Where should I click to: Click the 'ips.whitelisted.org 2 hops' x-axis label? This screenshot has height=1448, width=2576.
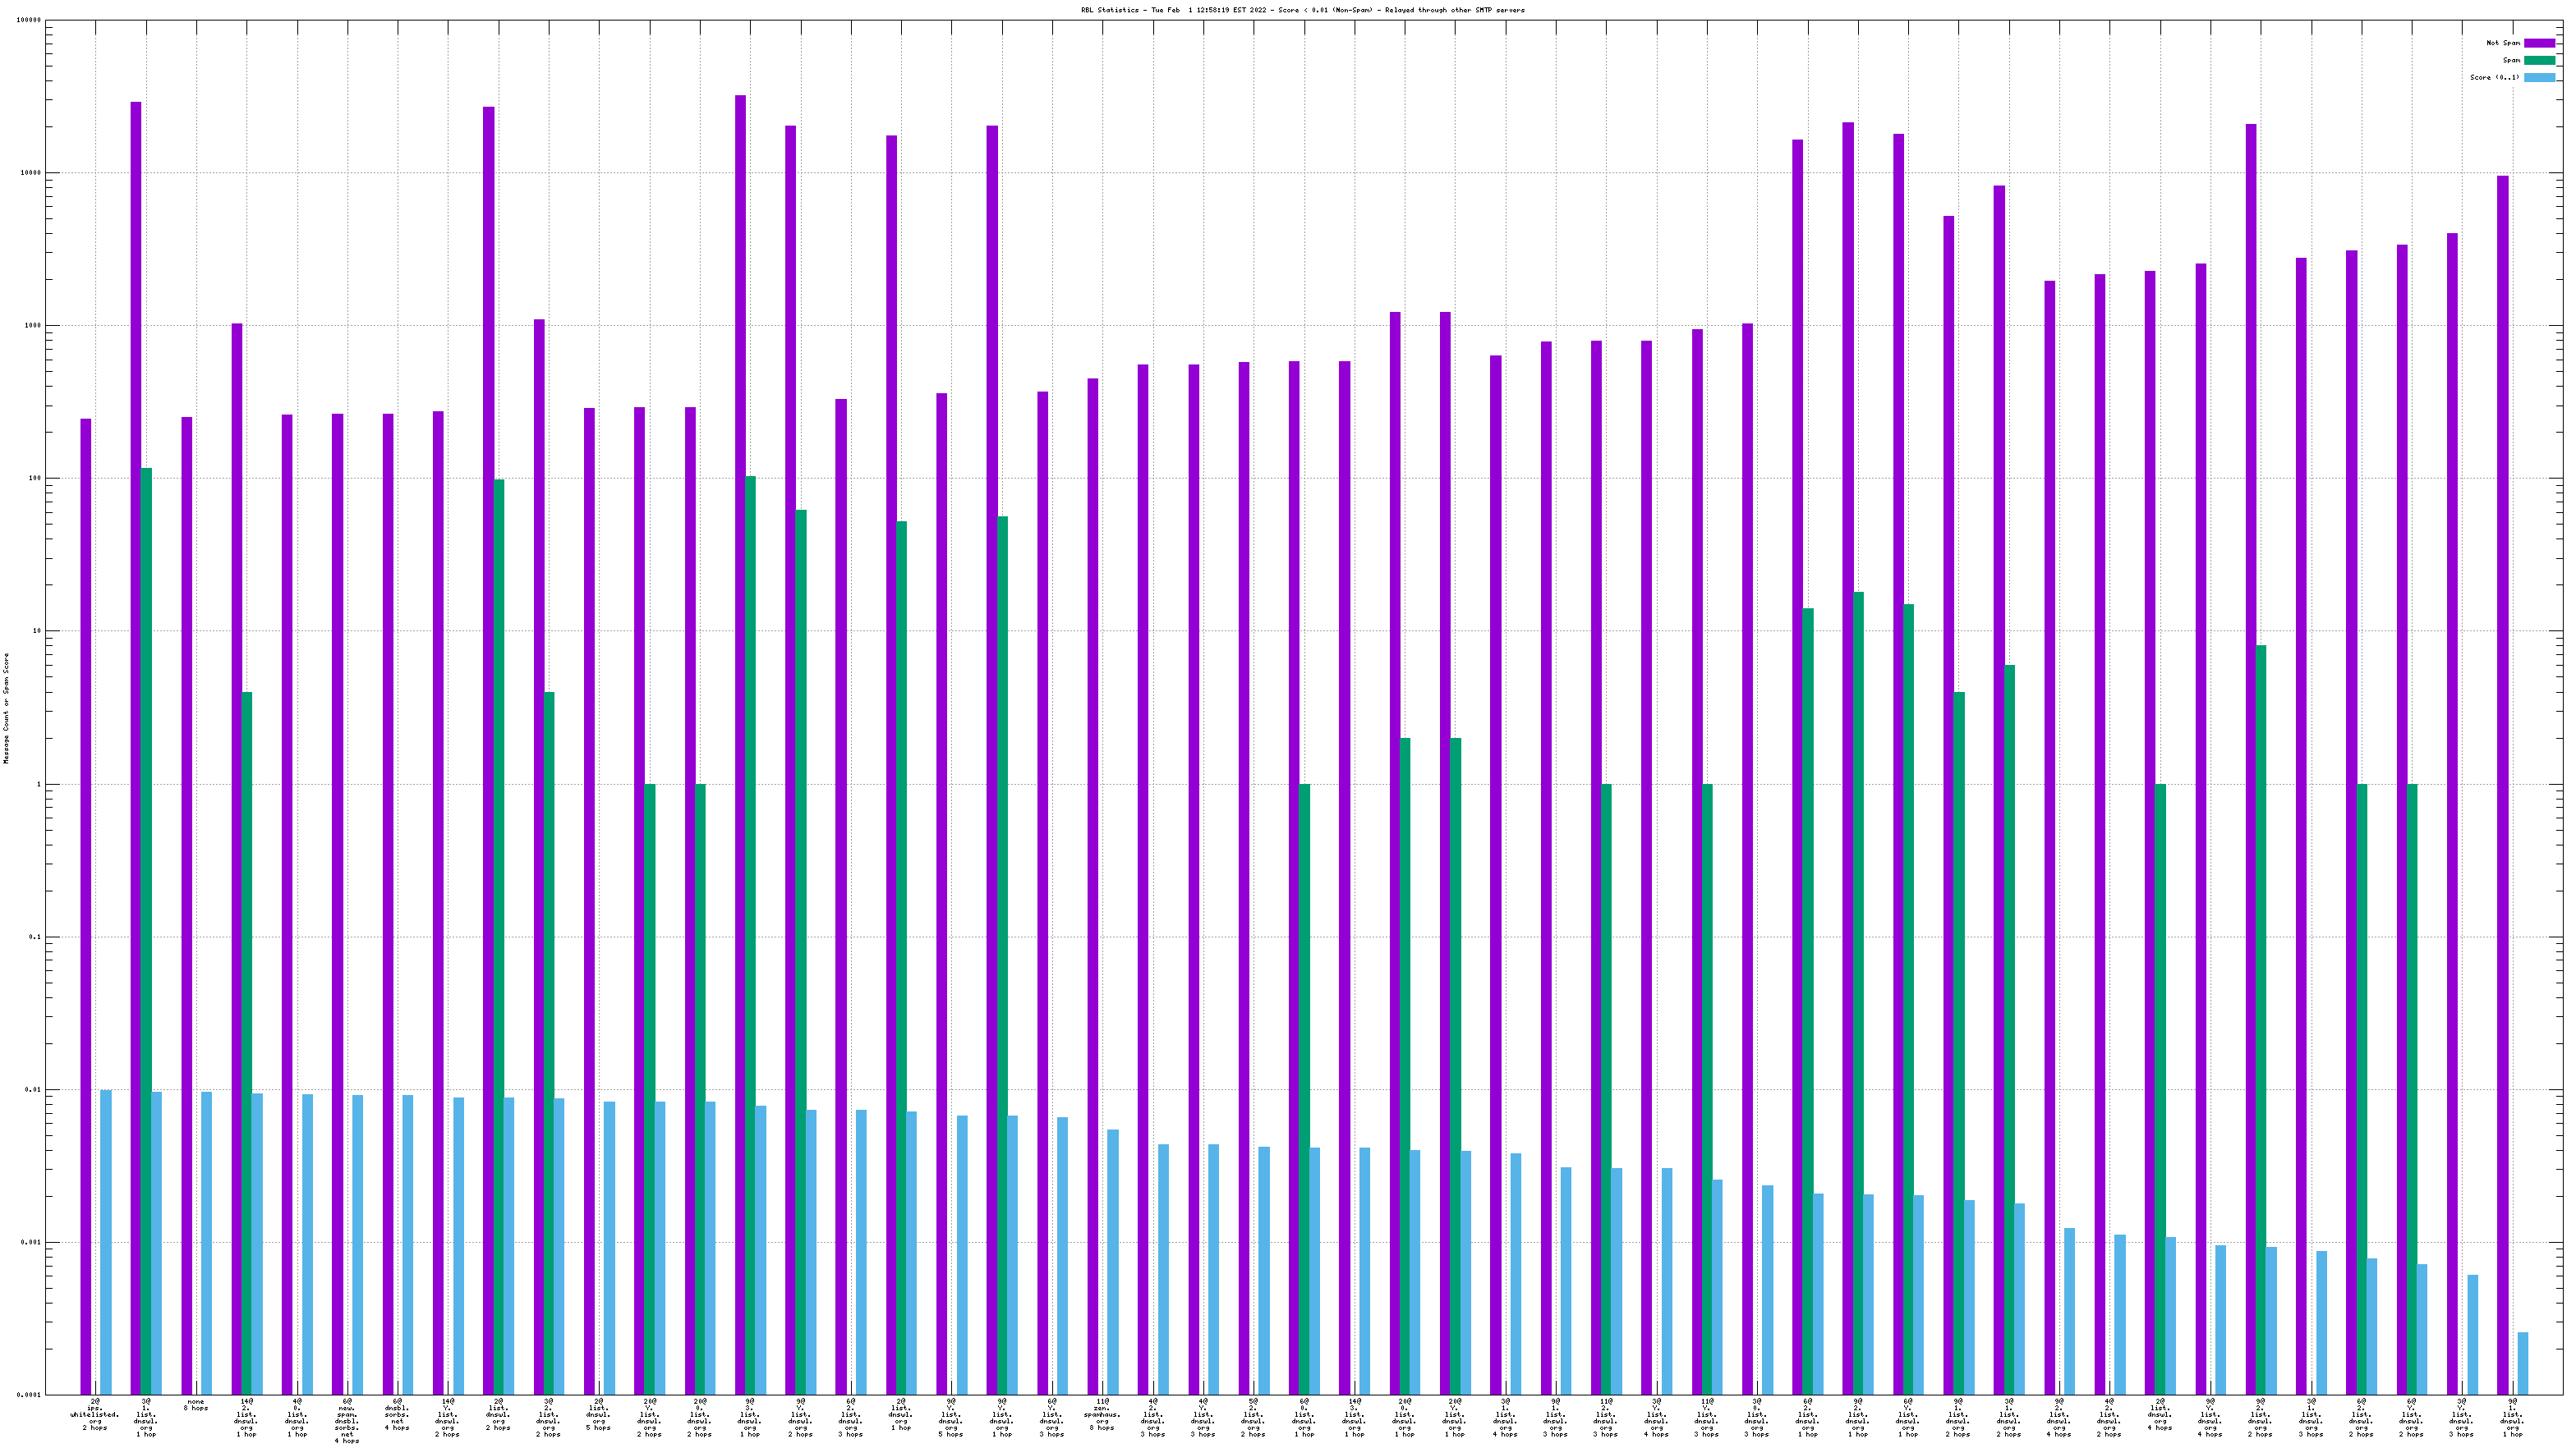click(95, 1414)
